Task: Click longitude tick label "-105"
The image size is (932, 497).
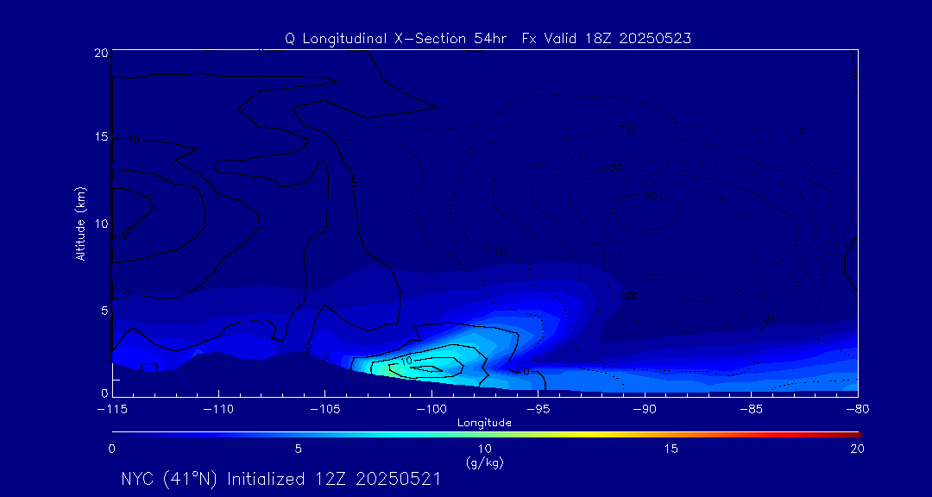Action: pyautogui.click(x=325, y=410)
